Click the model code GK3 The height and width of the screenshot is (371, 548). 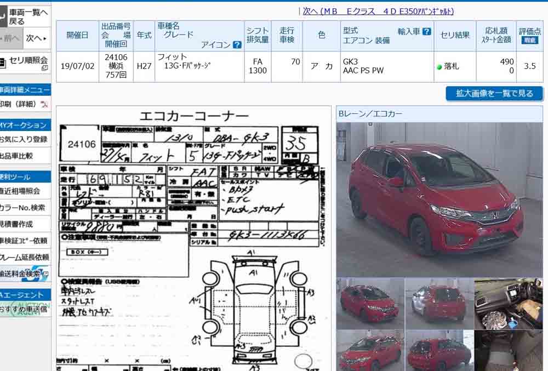pos(350,62)
